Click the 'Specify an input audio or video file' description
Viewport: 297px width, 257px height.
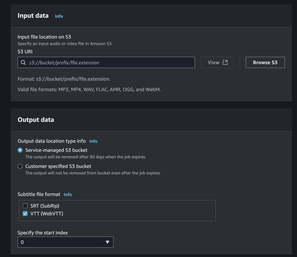65,44
